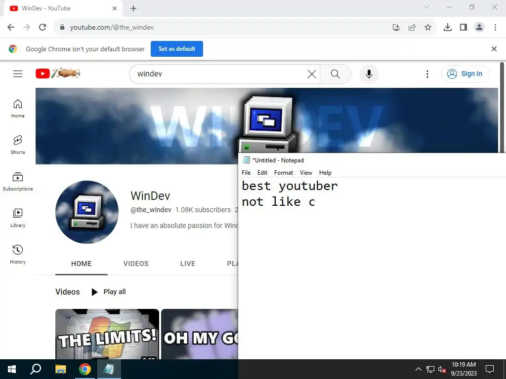Open Library in sidebar
This screenshot has width=506, height=379.
[x=18, y=218]
